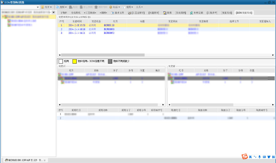The height and width of the screenshot is (163, 276).
Task: Collapse the root node expander in the BOM tree
Action: (3, 17)
